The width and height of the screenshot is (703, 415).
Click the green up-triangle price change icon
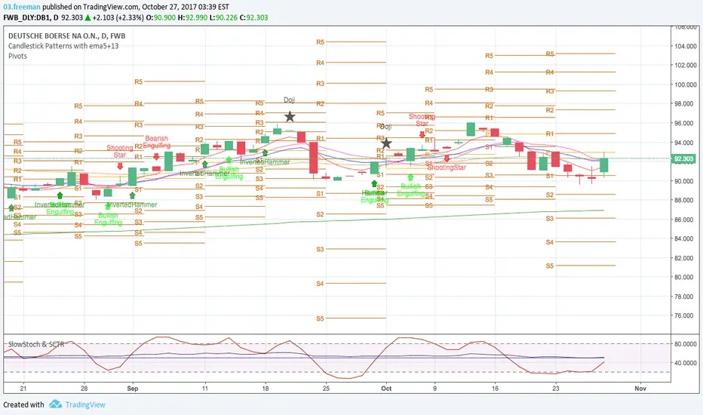coord(87,17)
